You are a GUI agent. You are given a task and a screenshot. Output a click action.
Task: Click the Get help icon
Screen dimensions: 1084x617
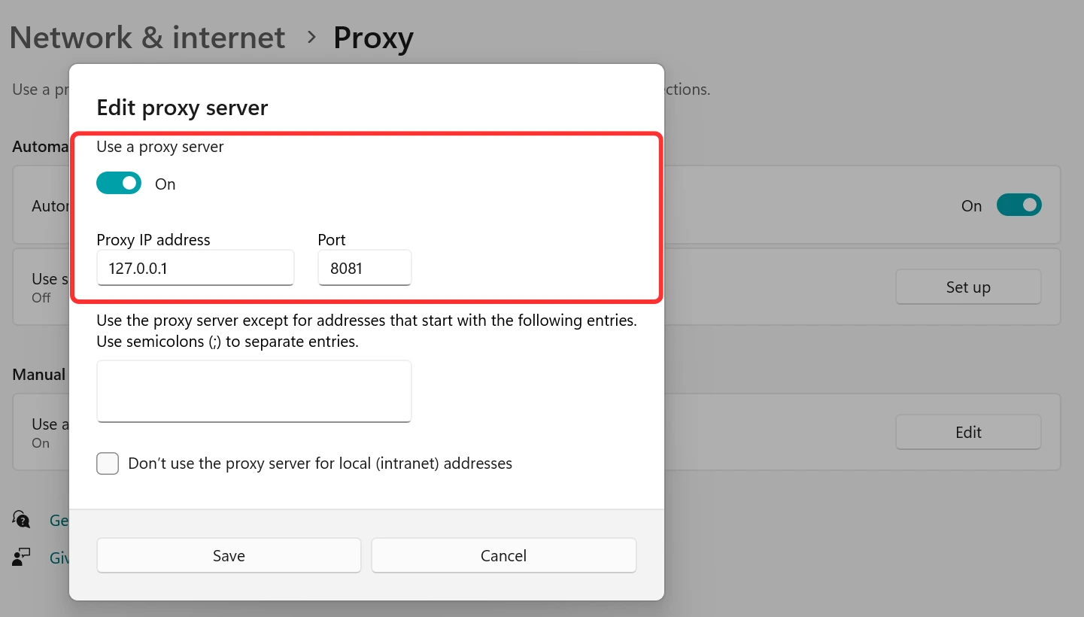(22, 520)
